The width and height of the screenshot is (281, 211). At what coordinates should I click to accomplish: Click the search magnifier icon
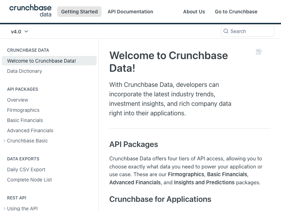(x=226, y=31)
